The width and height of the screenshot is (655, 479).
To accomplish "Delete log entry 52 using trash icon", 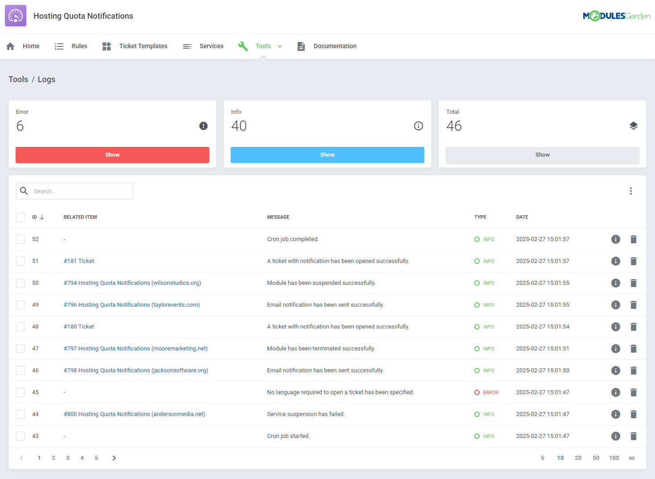I will pyautogui.click(x=634, y=239).
